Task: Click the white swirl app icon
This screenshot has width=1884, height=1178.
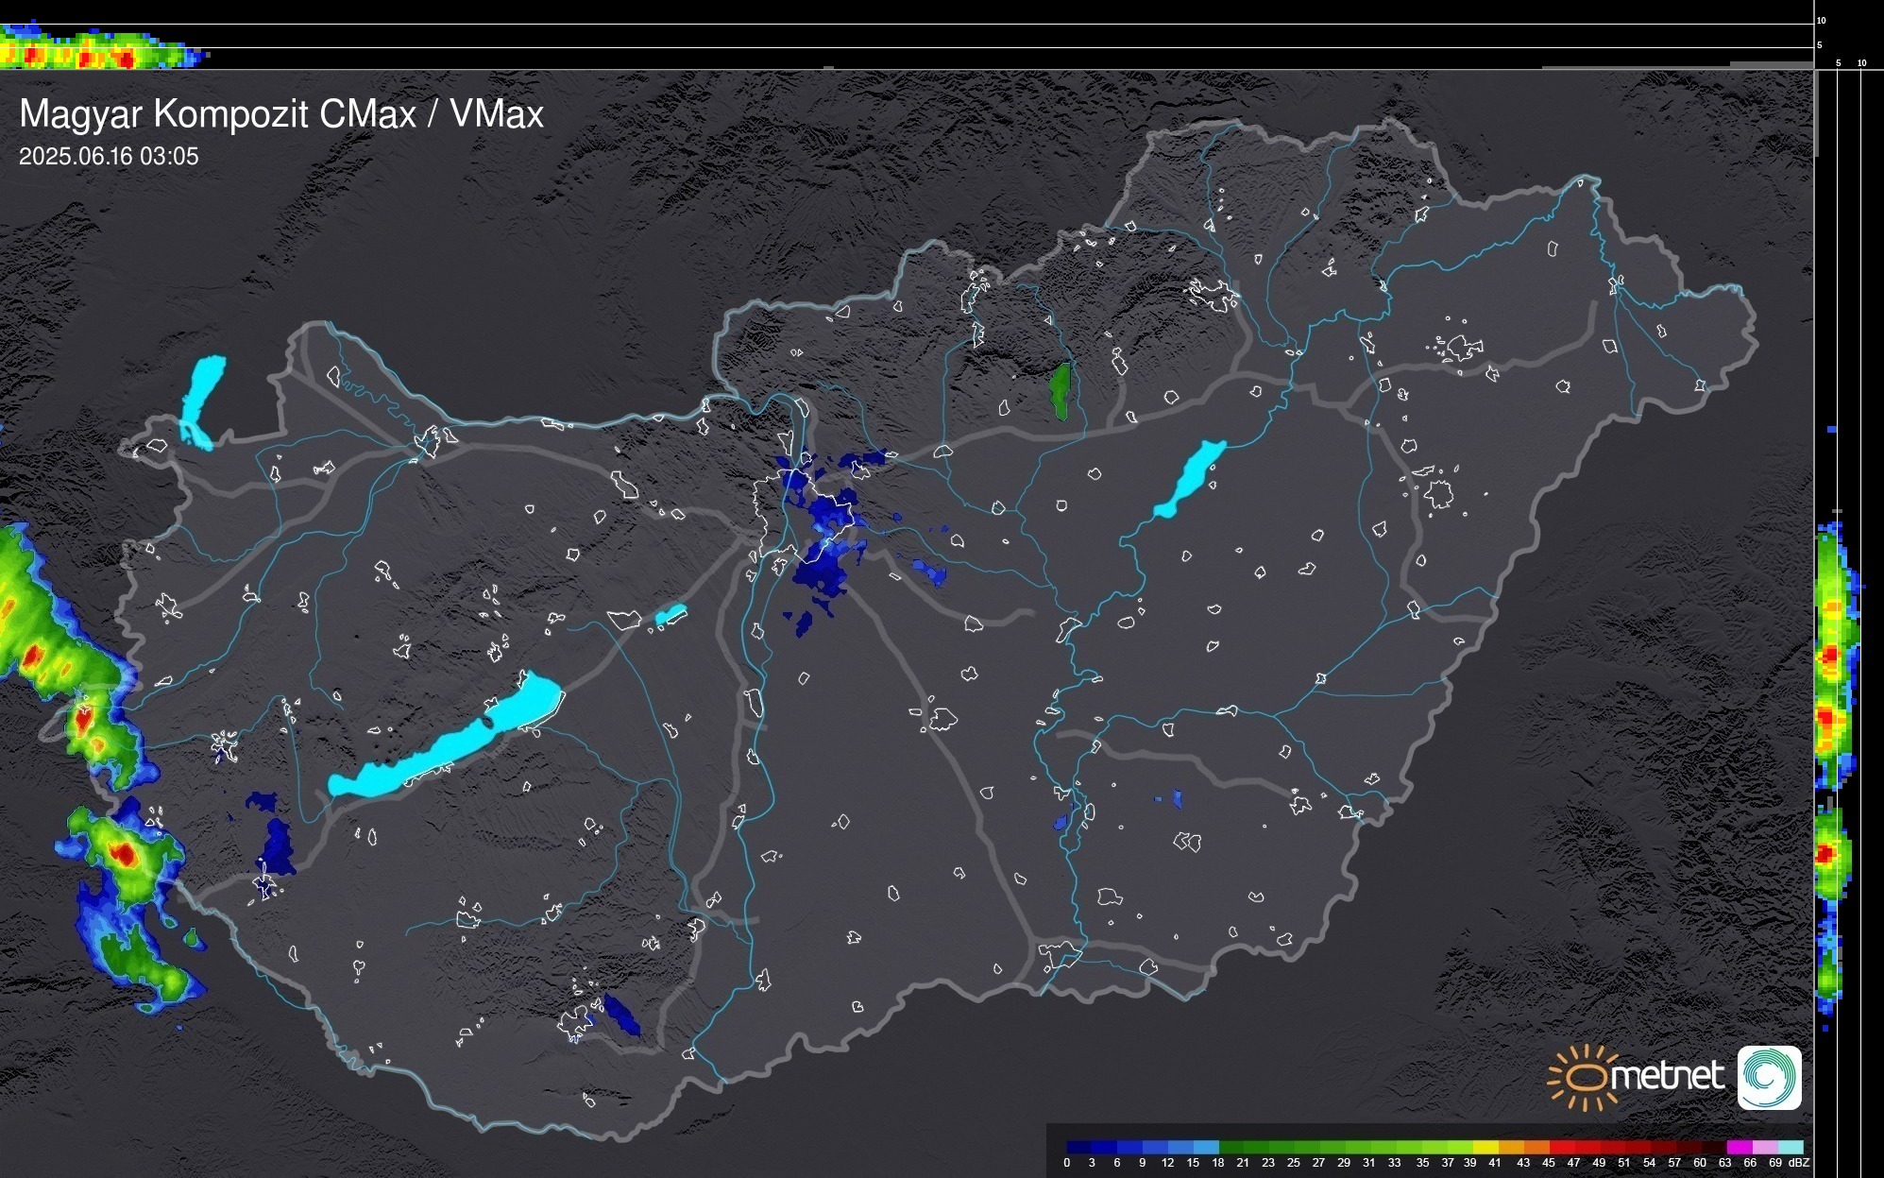Action: [1769, 1077]
